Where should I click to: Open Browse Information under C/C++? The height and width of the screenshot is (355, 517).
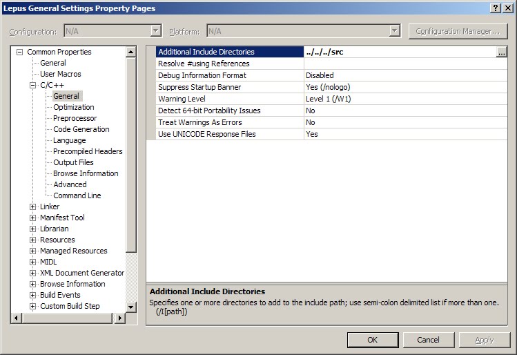click(x=86, y=173)
